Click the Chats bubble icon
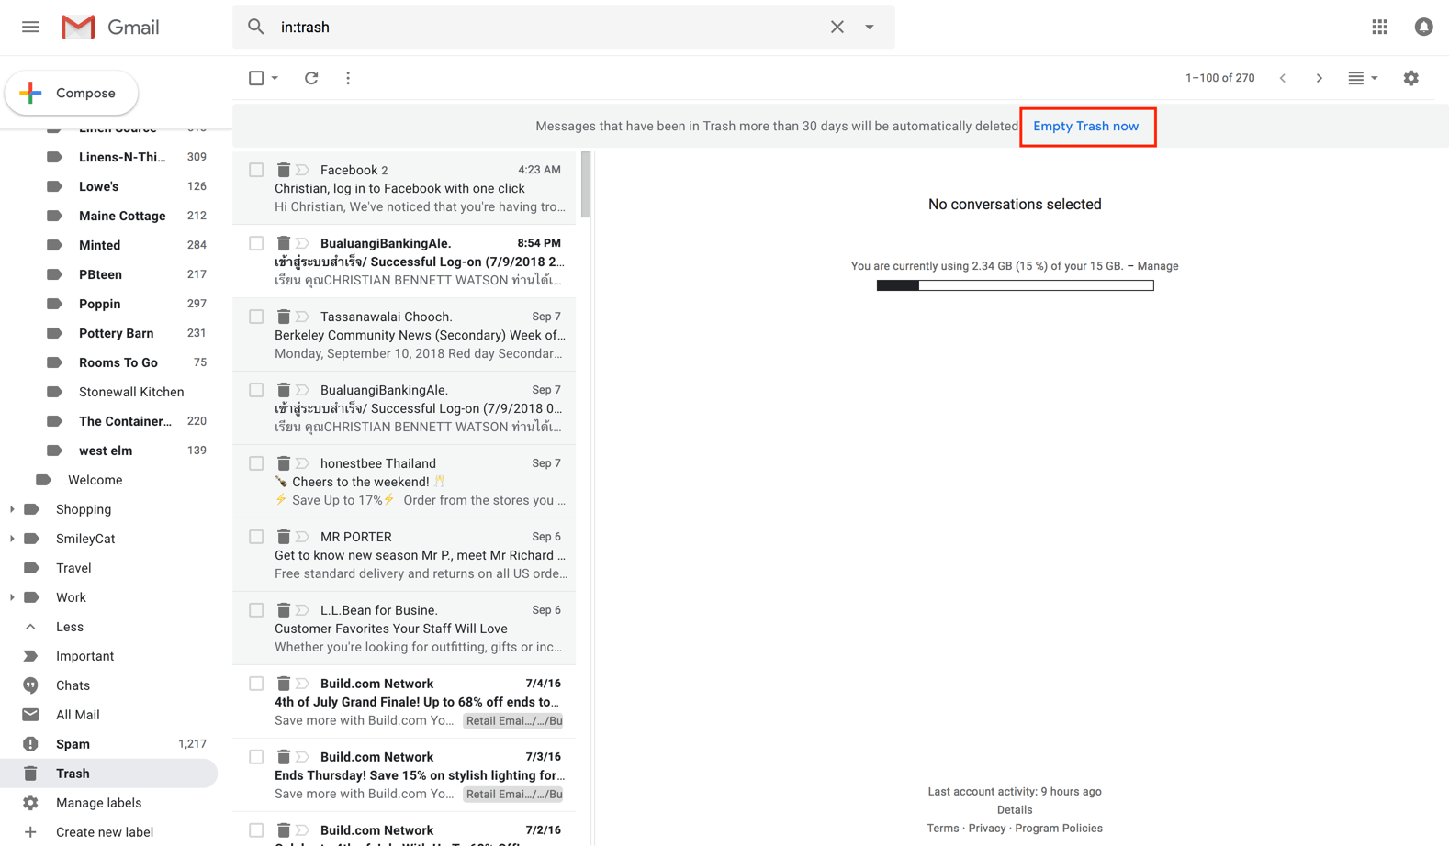This screenshot has height=846, width=1449. (30, 685)
